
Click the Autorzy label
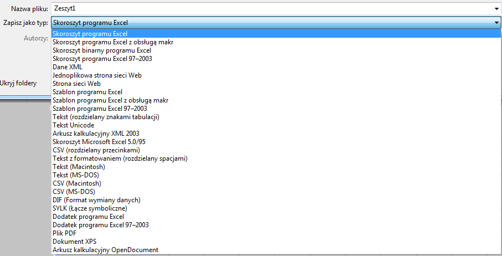36,38
